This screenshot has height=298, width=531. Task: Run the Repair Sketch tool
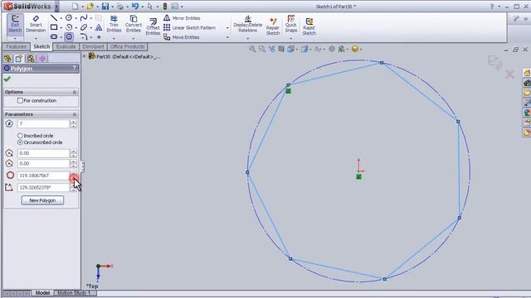(273, 26)
